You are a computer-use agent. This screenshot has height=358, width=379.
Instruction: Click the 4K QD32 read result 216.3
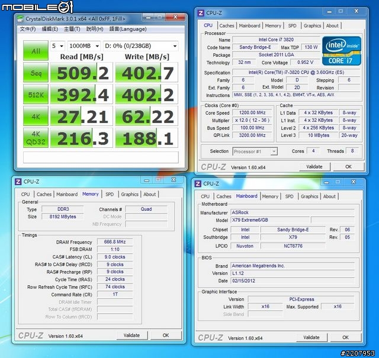(x=81, y=138)
